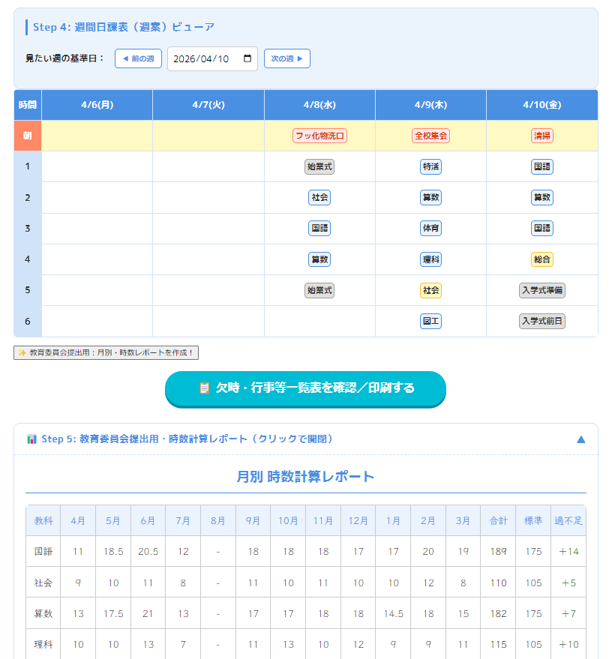612x659 pixels.
Task: Select フッ化物洗口 tag on Wednesday morning
Action: [x=319, y=136]
